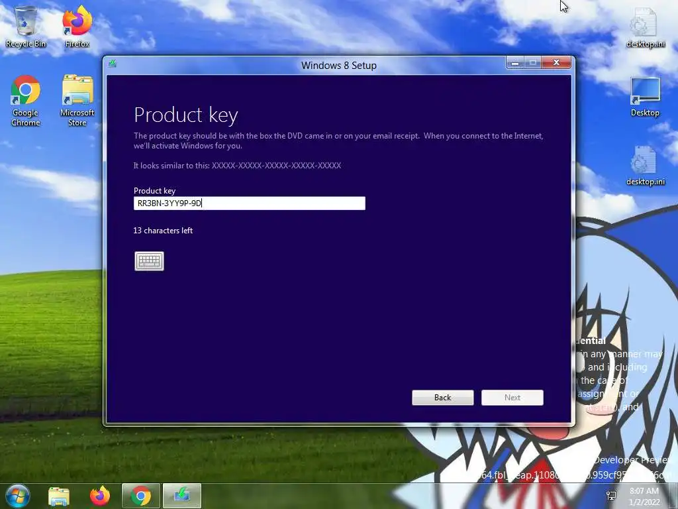678x509 pixels.
Task: Click the Next button
Action: click(x=512, y=398)
